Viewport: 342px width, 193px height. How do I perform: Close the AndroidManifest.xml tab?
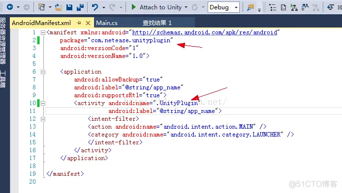(88, 23)
